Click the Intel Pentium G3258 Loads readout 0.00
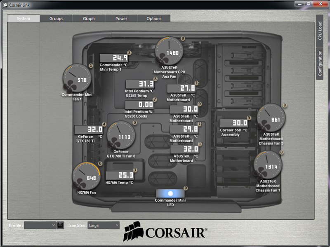 [x=139, y=105]
